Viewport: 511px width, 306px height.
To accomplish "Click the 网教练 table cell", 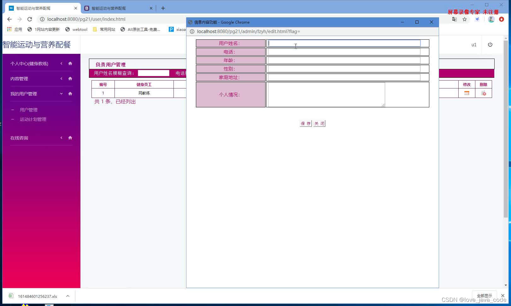I will tap(144, 93).
